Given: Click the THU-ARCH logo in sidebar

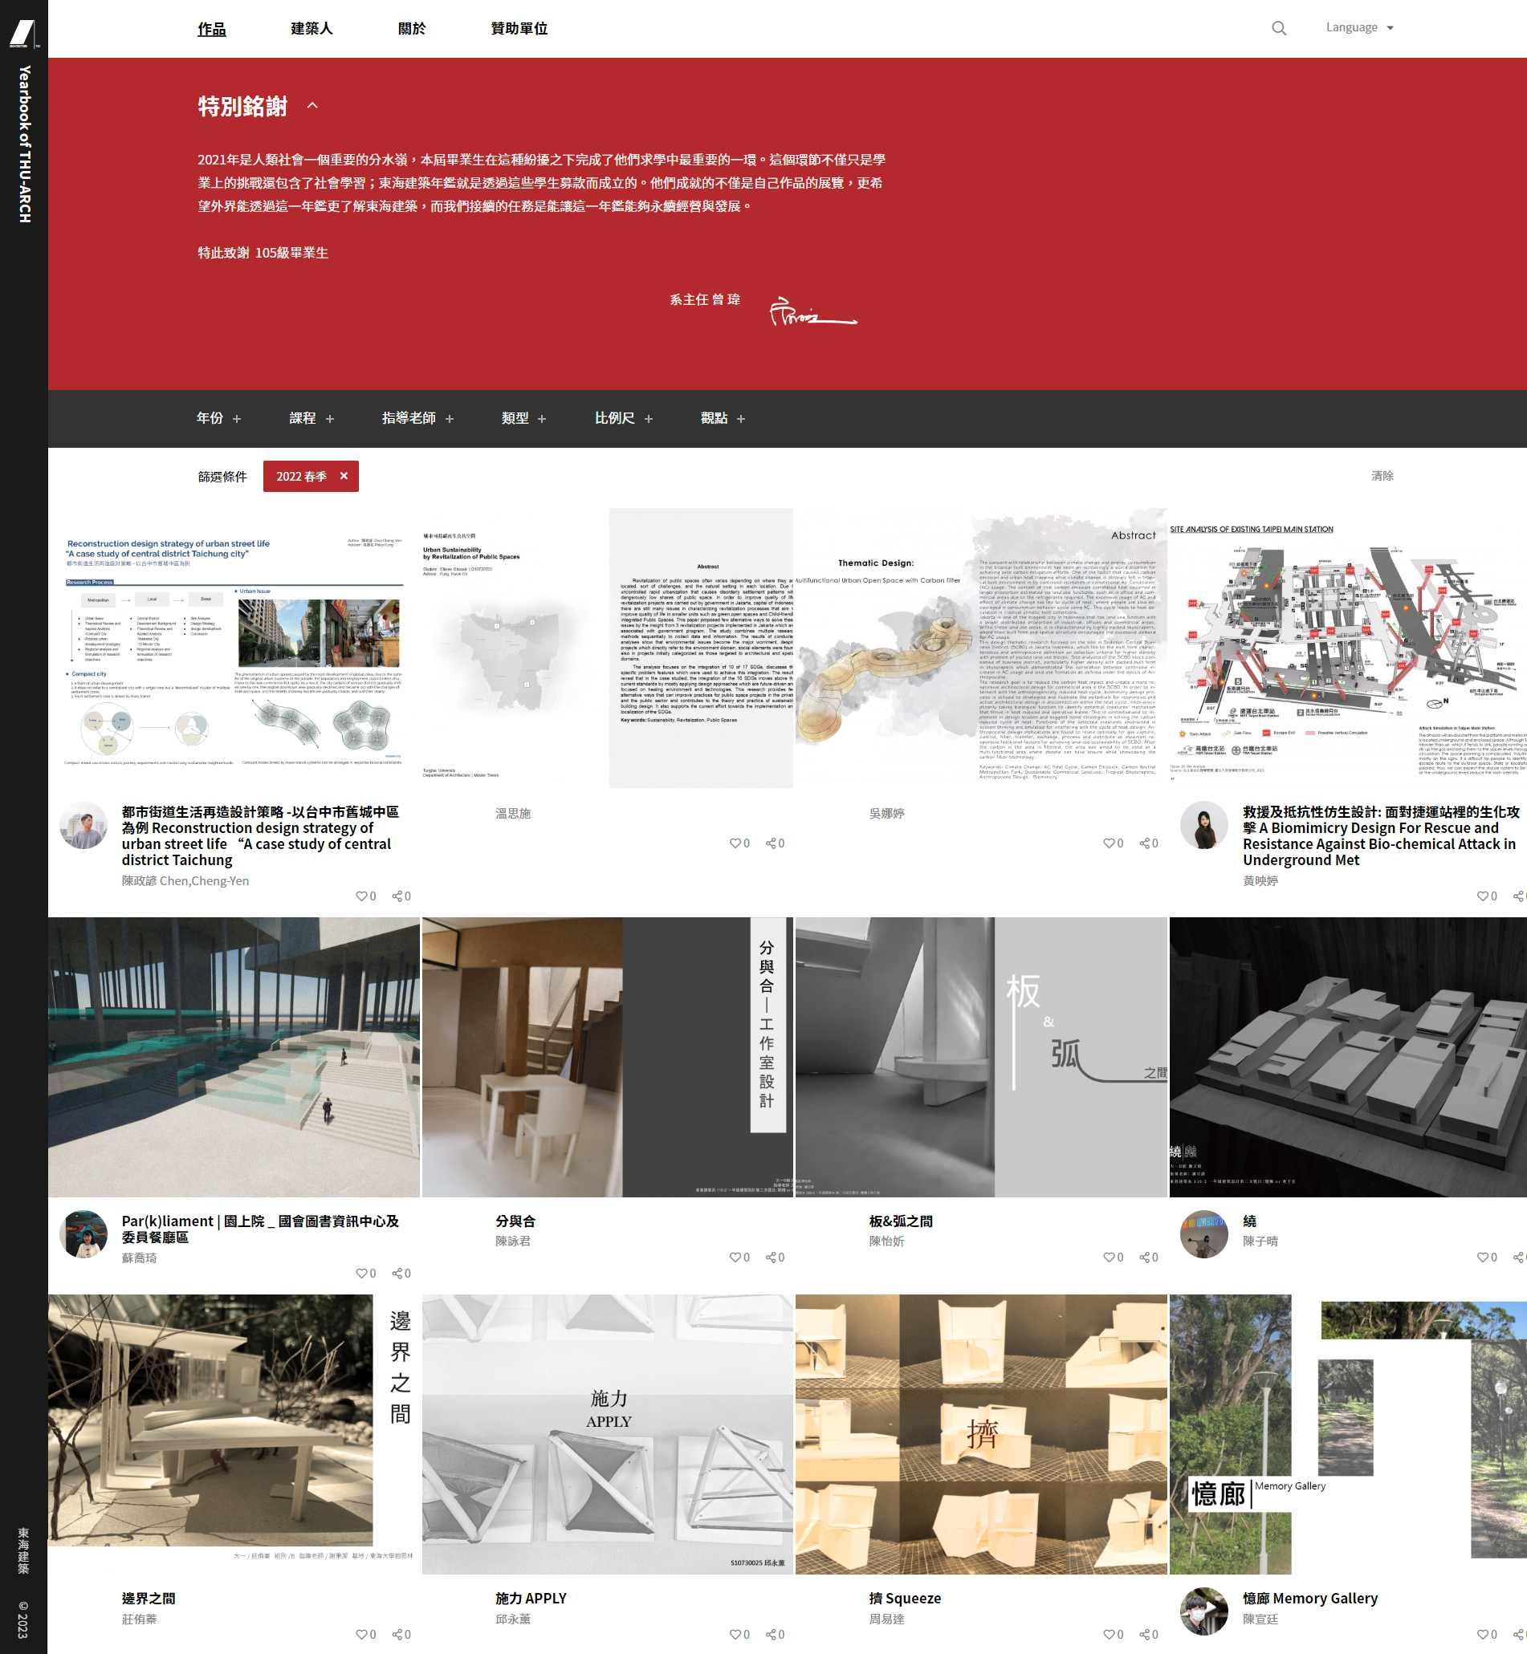Looking at the screenshot, I should [23, 33].
